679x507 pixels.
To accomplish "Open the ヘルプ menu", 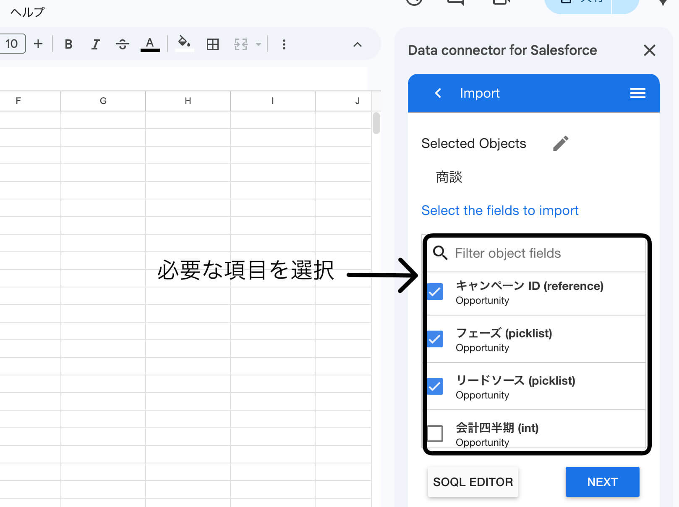I will click(26, 11).
